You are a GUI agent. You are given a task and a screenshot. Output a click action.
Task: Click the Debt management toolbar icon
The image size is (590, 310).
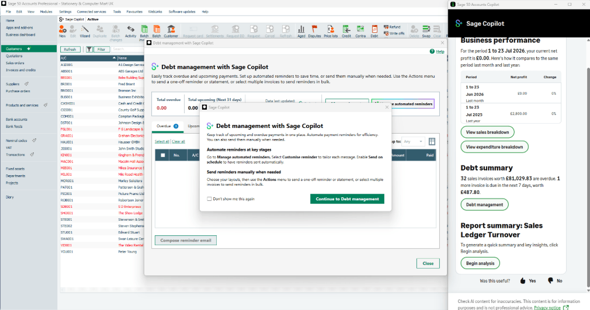click(x=374, y=31)
